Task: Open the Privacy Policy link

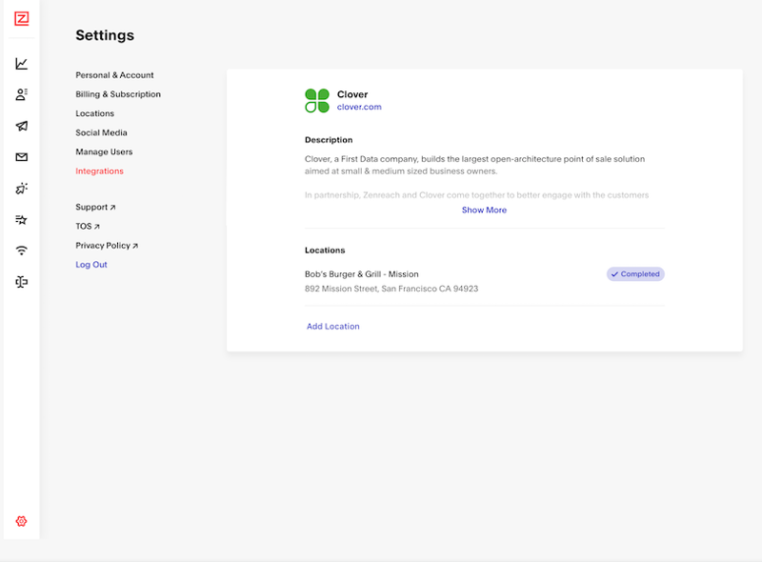Action: pos(107,246)
